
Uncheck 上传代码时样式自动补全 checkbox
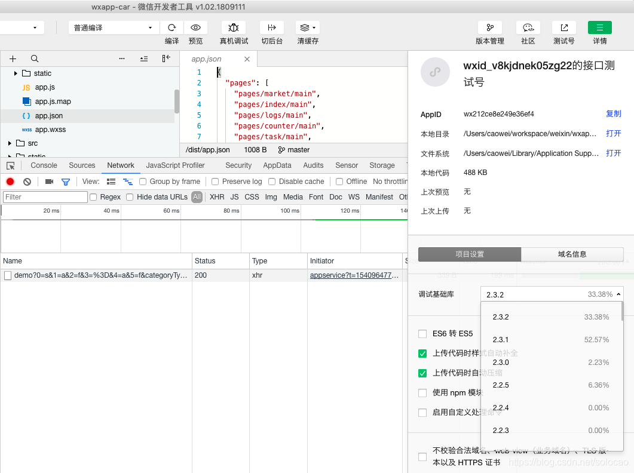pyautogui.click(x=422, y=354)
